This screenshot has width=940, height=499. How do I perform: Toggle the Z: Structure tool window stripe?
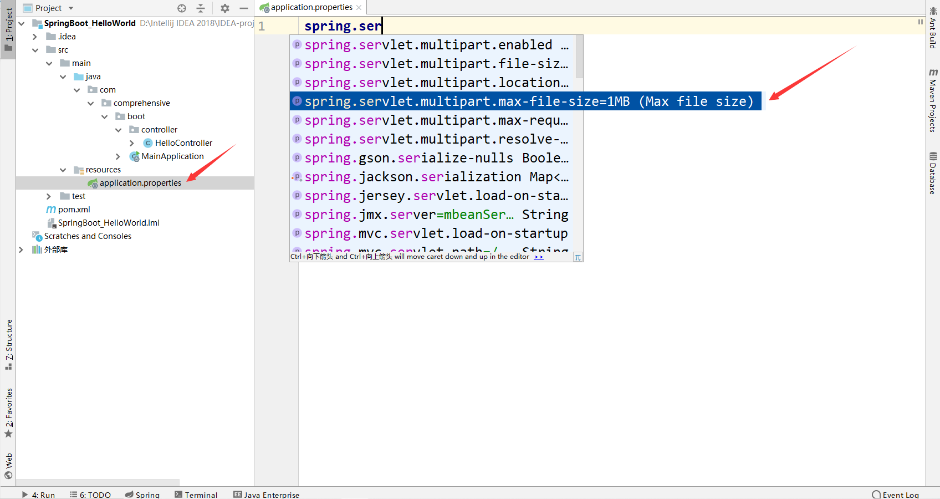point(8,344)
